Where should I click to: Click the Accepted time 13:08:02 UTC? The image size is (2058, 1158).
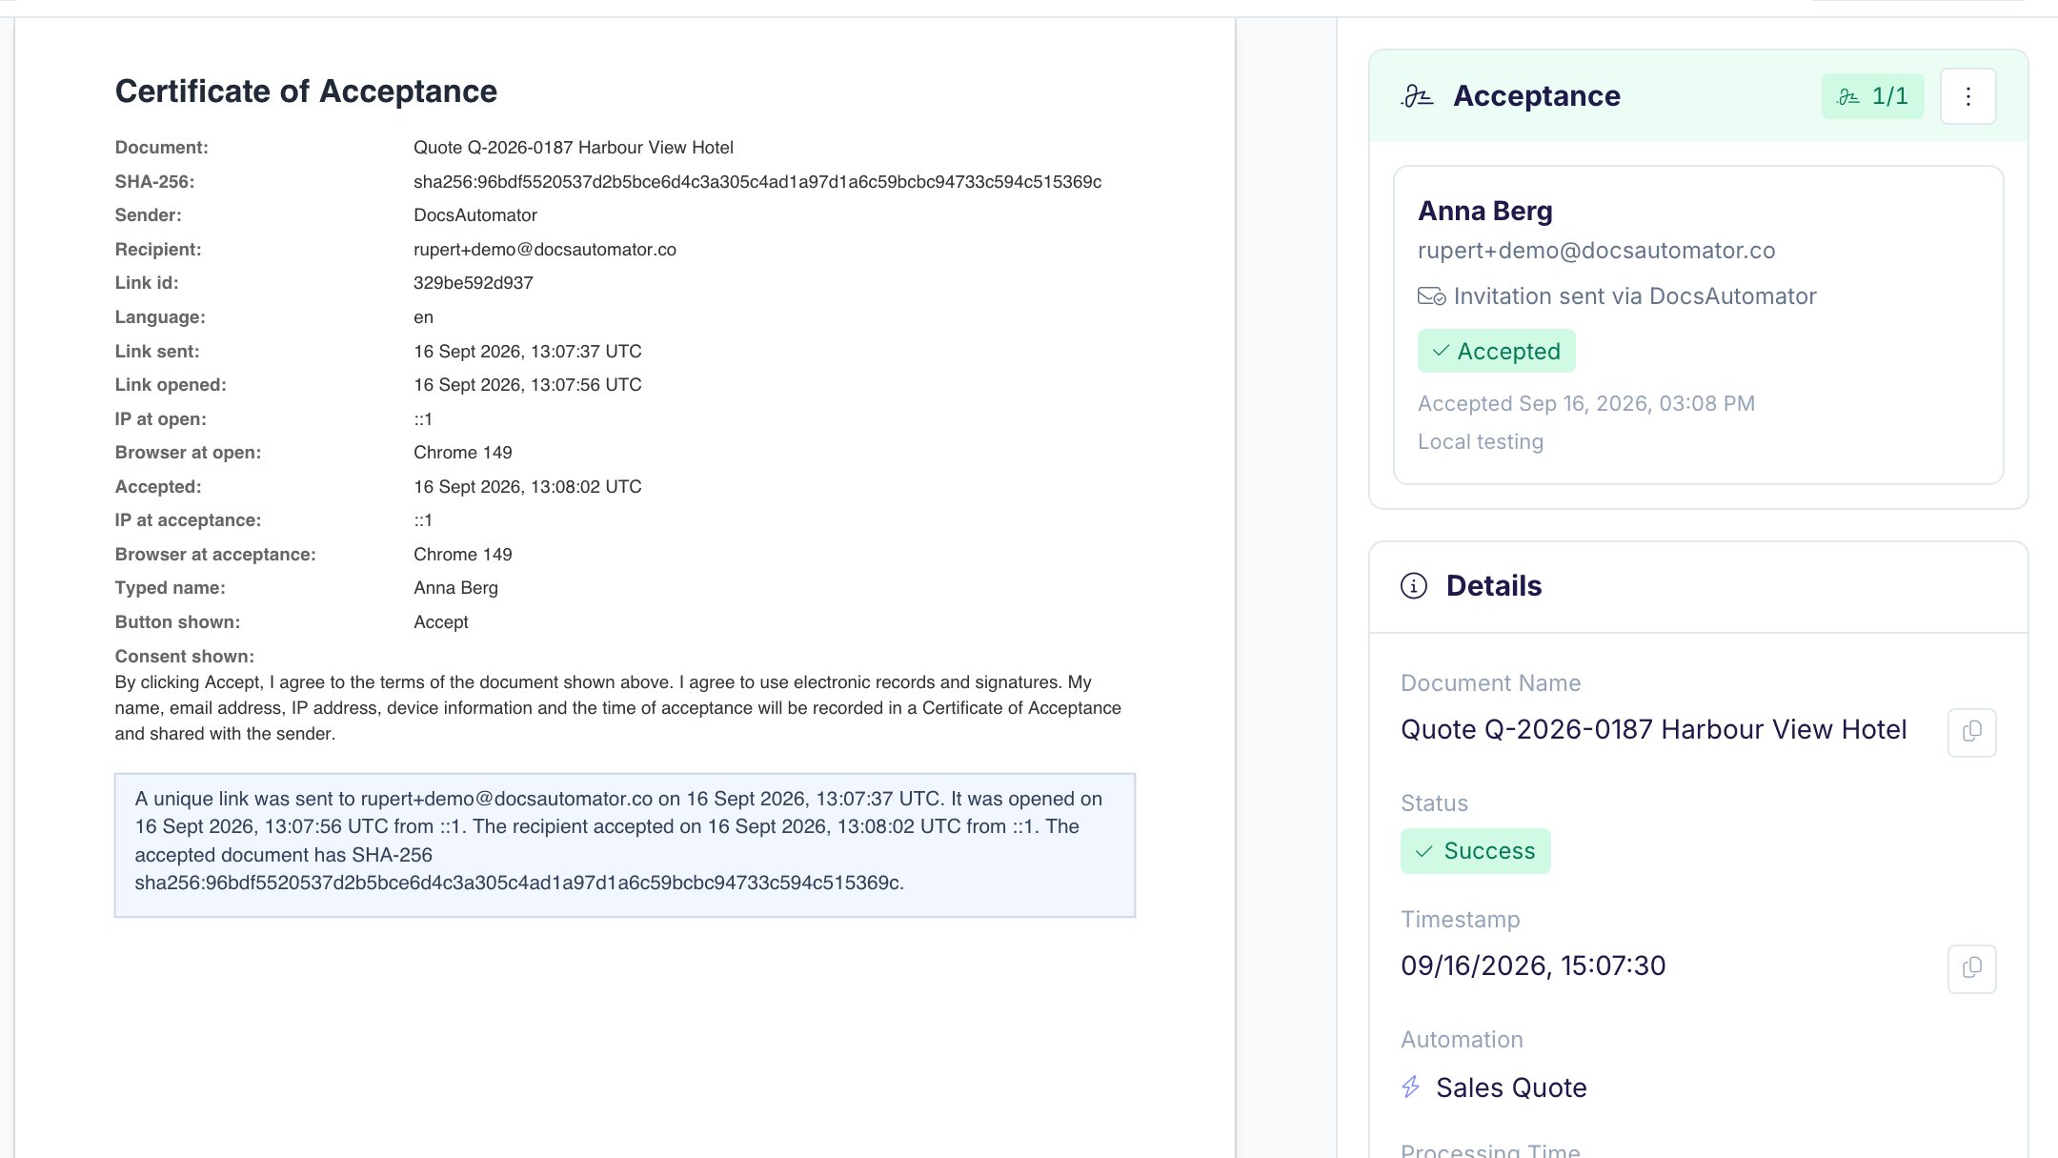(x=527, y=487)
